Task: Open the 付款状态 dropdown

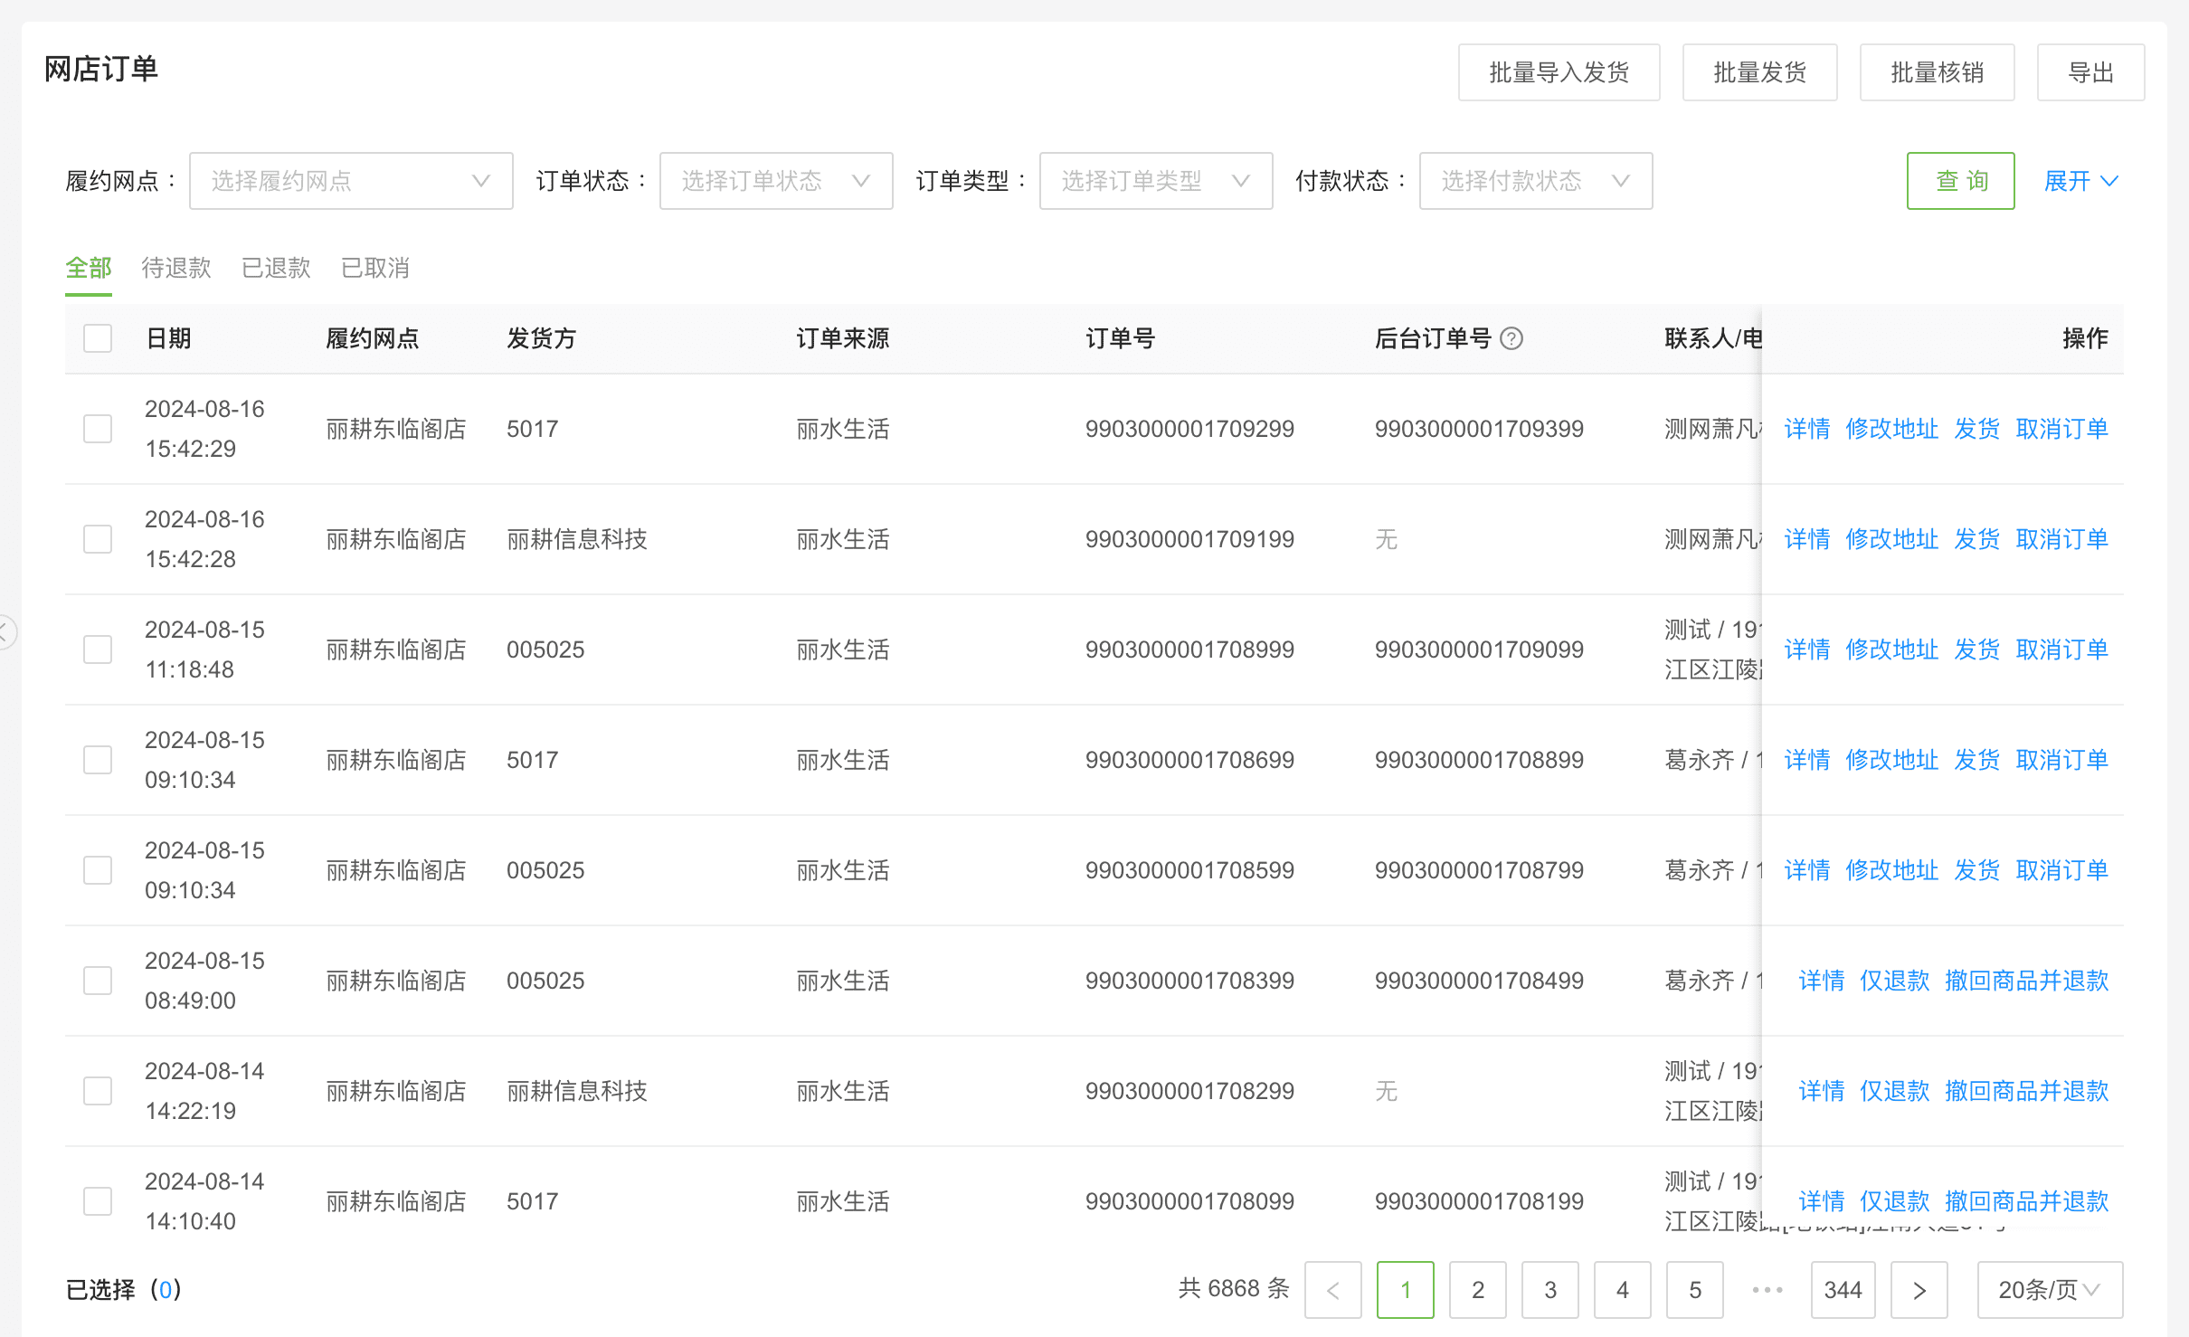Action: click(1535, 181)
